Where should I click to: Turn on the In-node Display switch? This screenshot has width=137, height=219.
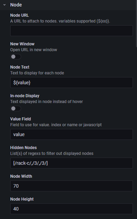pos(16,108)
